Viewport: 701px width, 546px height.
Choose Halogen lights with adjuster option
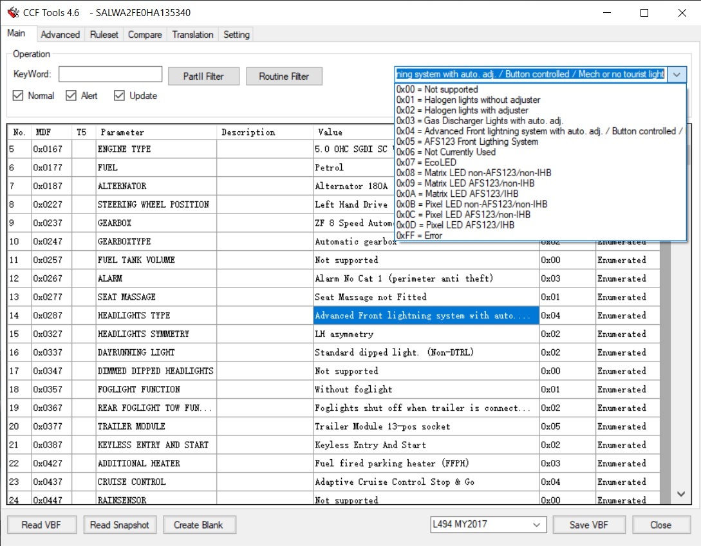tap(540, 110)
